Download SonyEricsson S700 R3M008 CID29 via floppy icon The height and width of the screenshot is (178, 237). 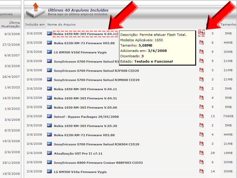pyautogui.click(x=201, y=79)
